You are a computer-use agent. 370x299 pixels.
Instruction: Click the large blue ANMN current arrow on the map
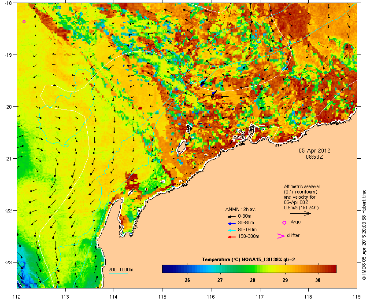pos(204,81)
